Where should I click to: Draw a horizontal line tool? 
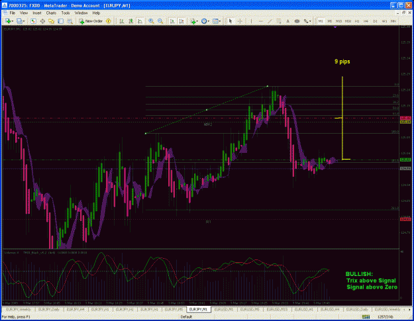tap(260, 21)
